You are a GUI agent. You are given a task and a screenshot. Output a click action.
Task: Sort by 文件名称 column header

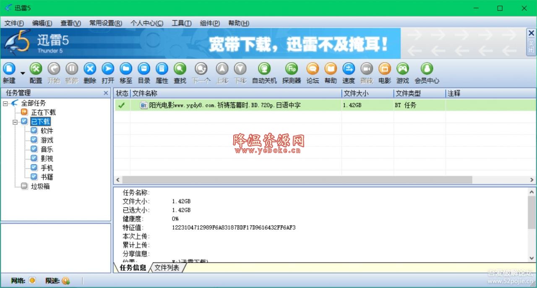point(236,93)
